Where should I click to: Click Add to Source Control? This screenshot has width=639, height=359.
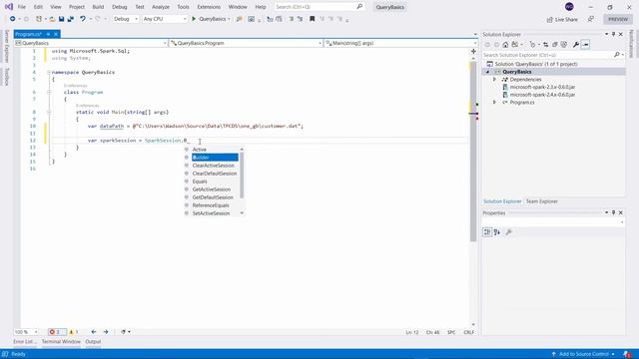point(583,354)
